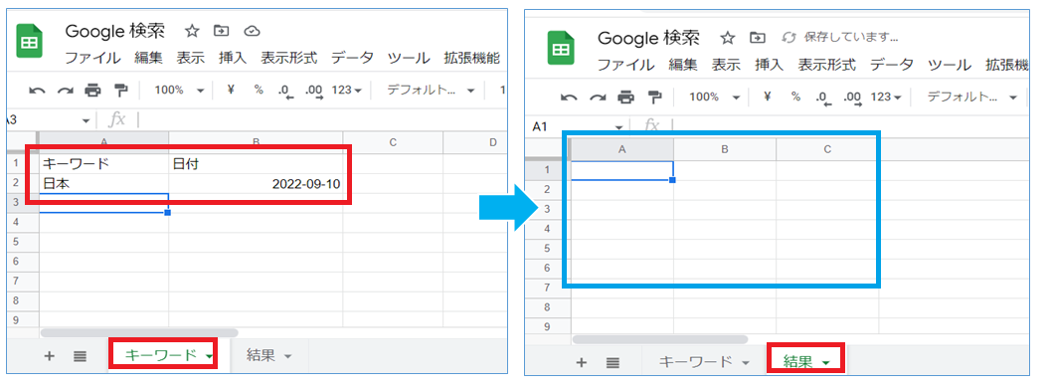The width and height of the screenshot is (1051, 389).
Task: Print the spreadsheet in the right window
Action: [625, 97]
